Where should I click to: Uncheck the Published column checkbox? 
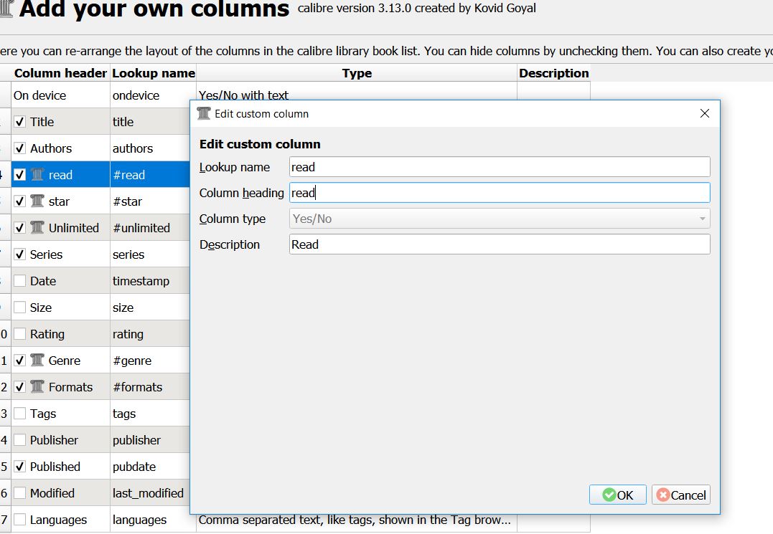tap(19, 467)
